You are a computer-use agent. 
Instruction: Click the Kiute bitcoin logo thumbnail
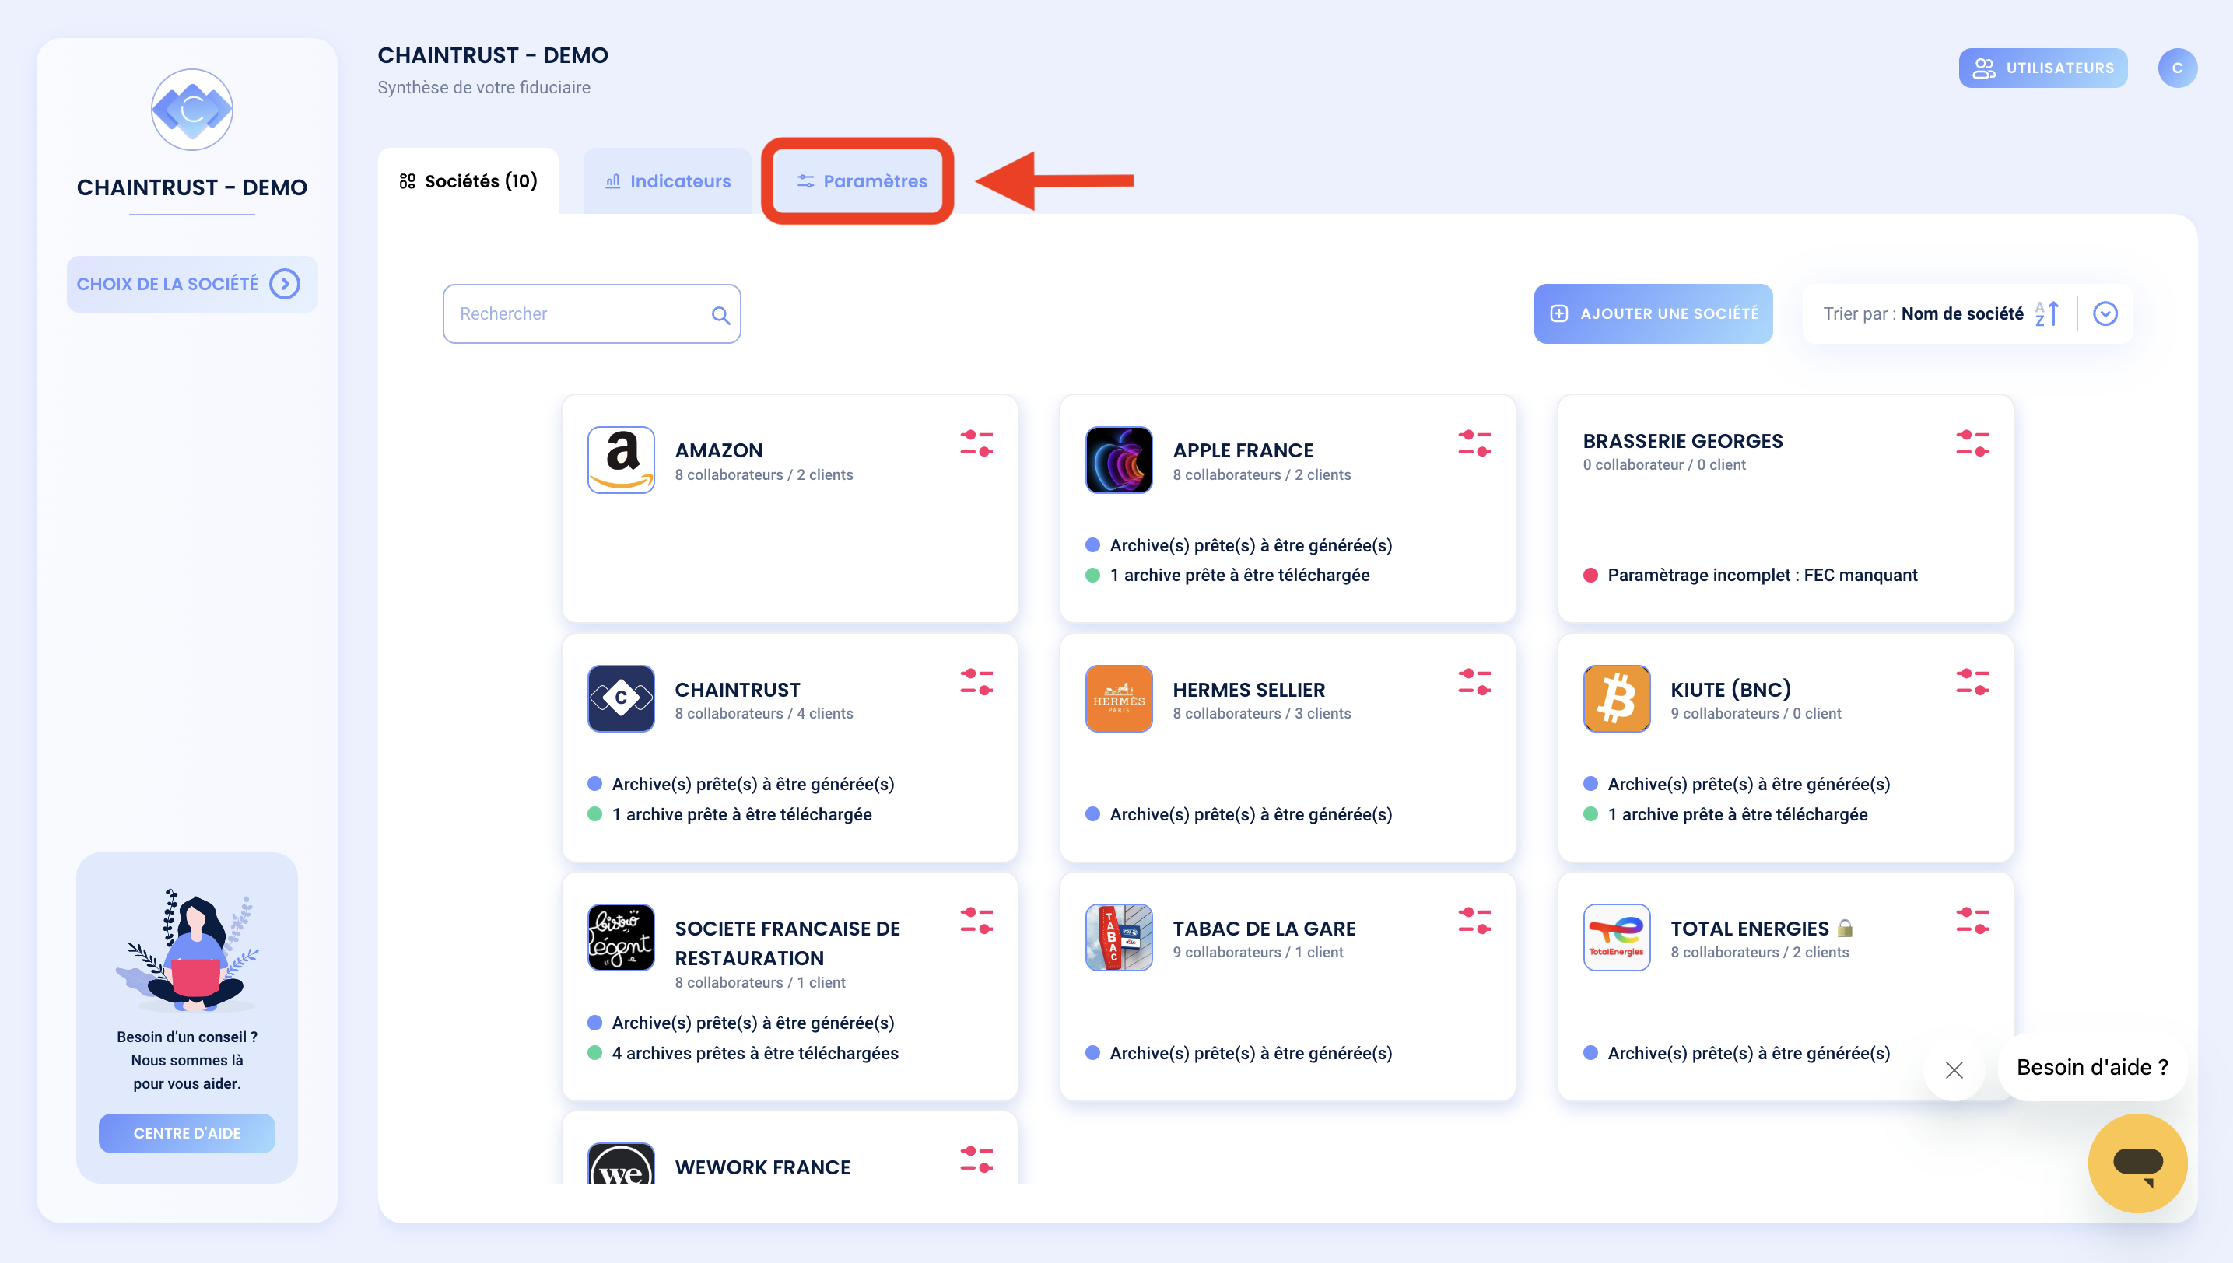pos(1616,698)
